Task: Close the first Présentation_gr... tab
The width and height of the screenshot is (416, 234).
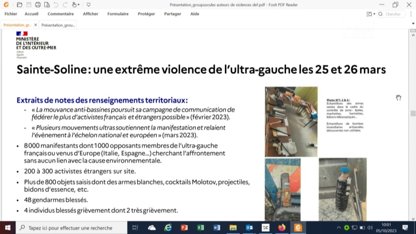Action: 36,25
